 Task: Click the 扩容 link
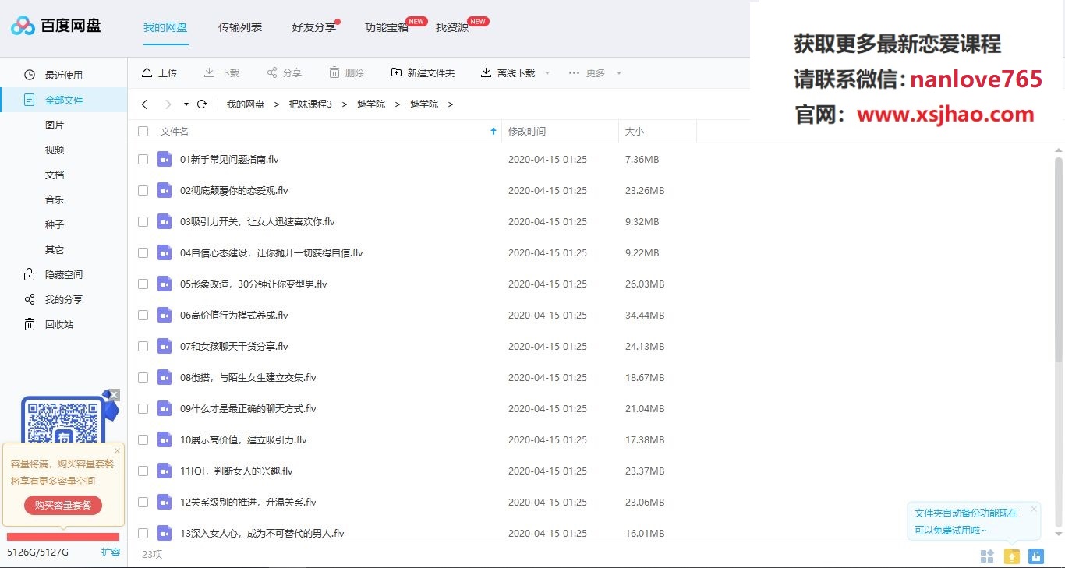pyautogui.click(x=111, y=552)
